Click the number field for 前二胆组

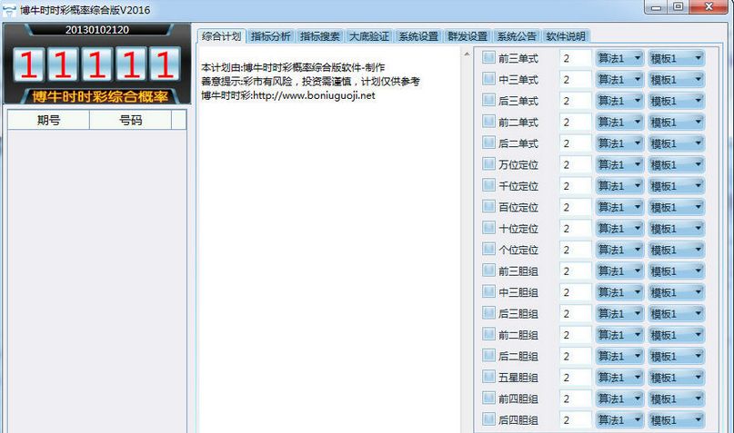pyautogui.click(x=576, y=335)
